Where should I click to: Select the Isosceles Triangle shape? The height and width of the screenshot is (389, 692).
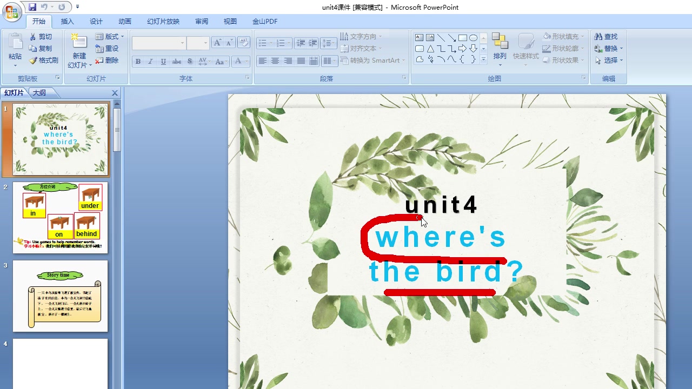pyautogui.click(x=430, y=49)
